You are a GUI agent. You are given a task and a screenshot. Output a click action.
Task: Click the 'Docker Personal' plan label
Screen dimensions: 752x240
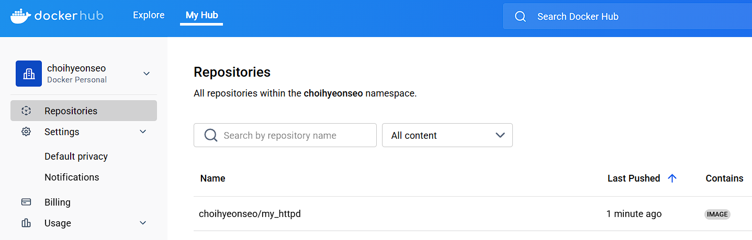coord(77,80)
